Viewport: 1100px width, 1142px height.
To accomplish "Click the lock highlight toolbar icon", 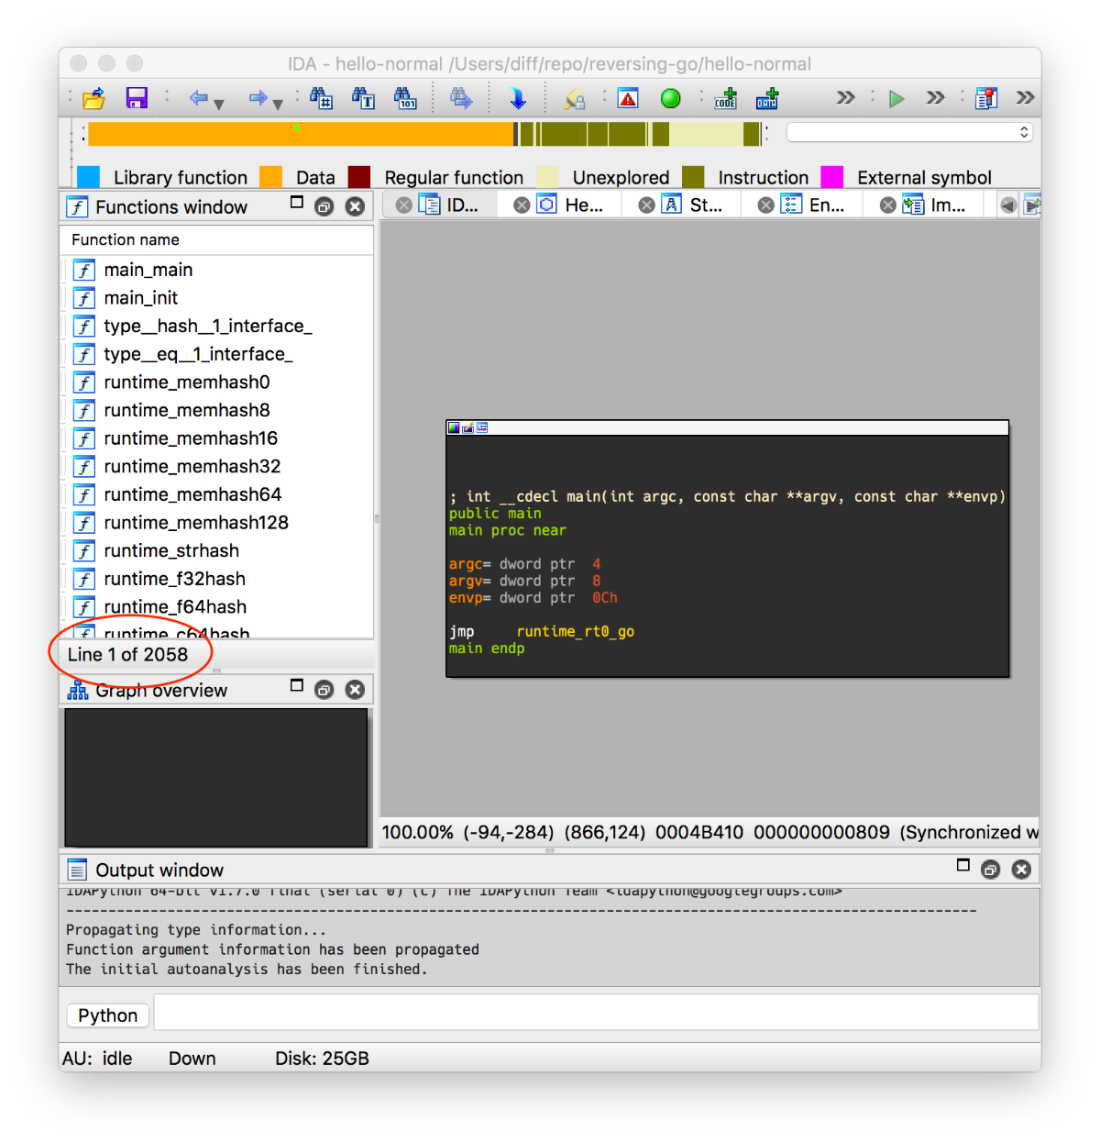I will (574, 98).
